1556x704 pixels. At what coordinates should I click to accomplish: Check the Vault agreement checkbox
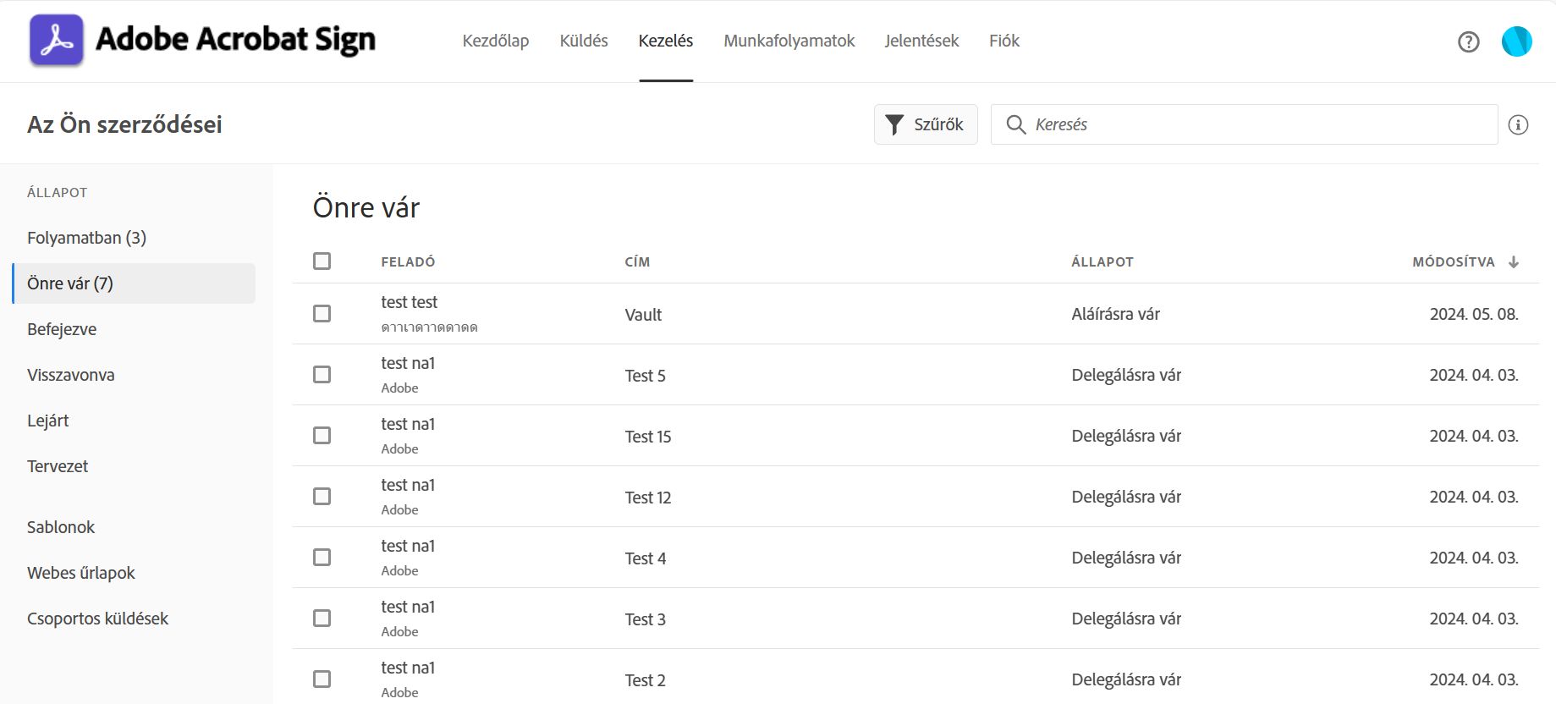(322, 314)
